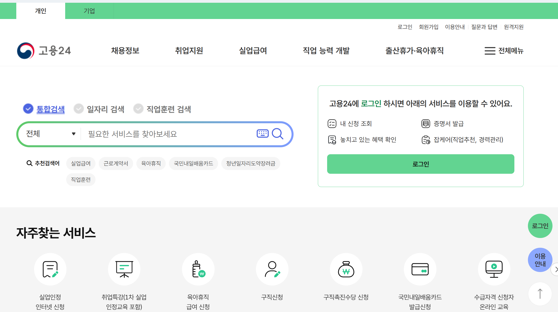Viewport: 558px width, 312px height.
Task: Open the virtual keyboard icon in search bar
Action: [x=262, y=134]
